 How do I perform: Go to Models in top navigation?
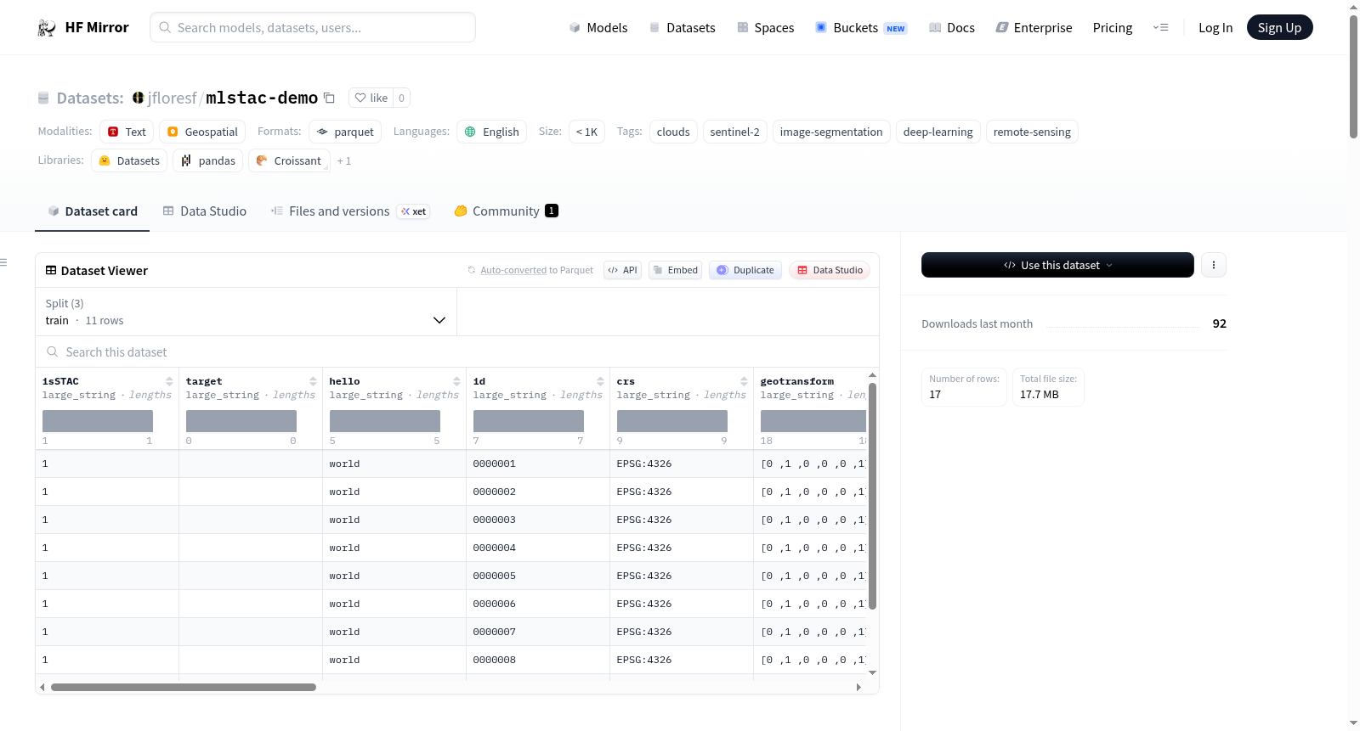[x=598, y=27]
